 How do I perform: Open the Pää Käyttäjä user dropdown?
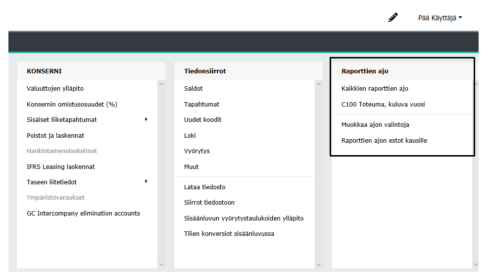coord(439,18)
